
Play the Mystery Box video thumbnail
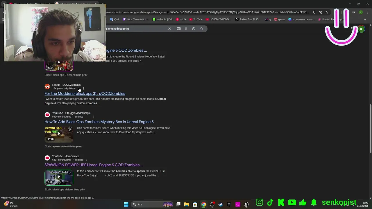[59, 134]
